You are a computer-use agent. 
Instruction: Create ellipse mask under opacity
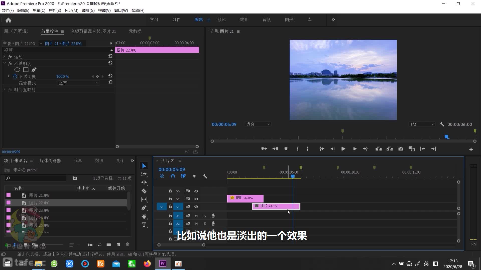17,70
